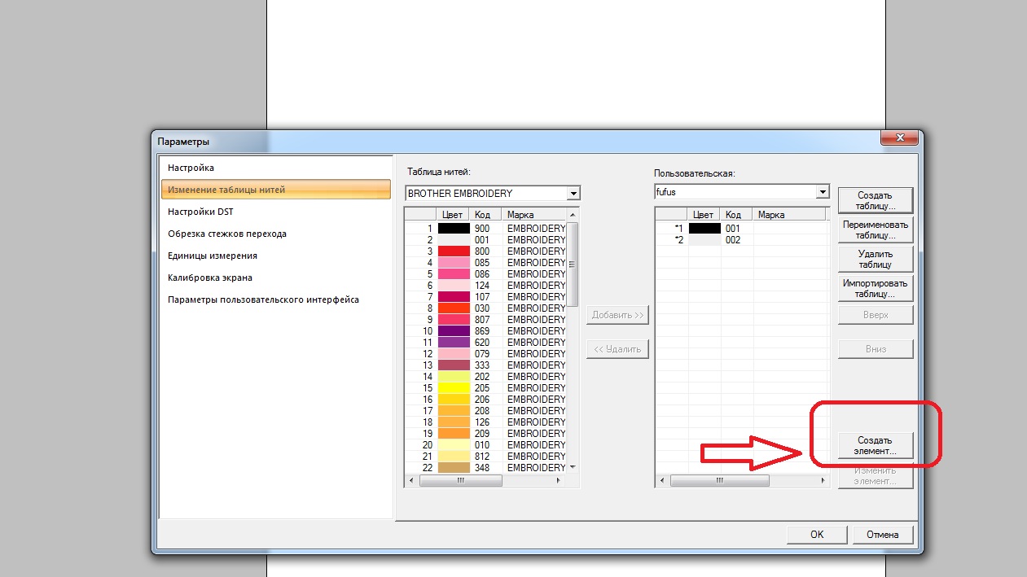The width and height of the screenshot is (1027, 577).
Task: Select black swatch in user table row 1
Action: 704,229
